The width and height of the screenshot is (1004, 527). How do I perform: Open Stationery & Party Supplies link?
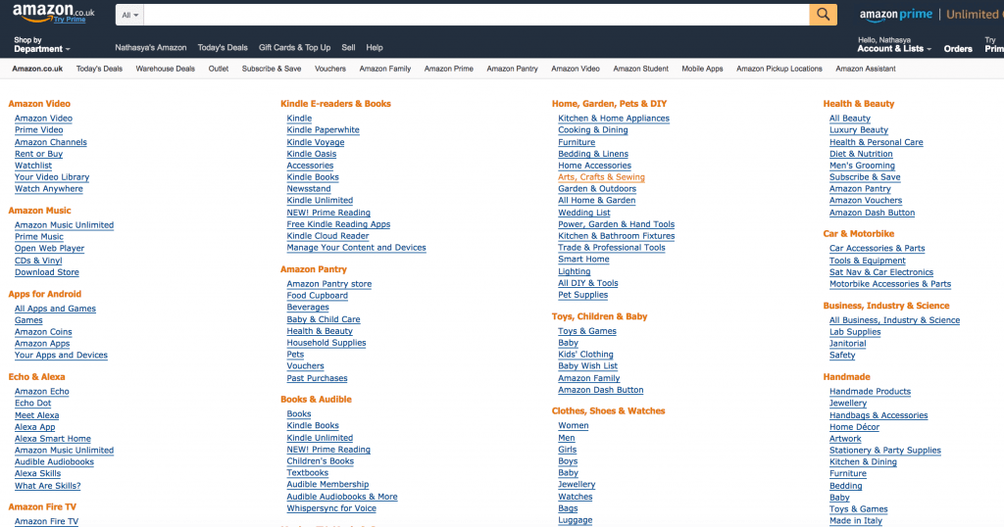pos(885,451)
